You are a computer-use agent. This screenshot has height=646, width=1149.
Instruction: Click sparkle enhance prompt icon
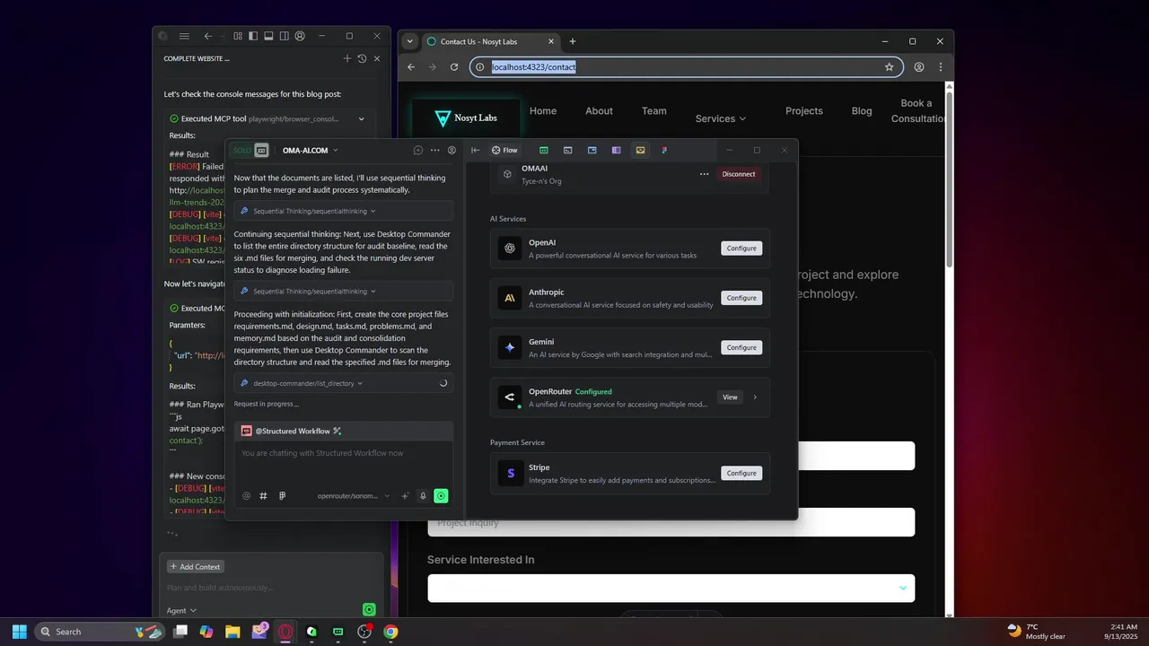405,496
